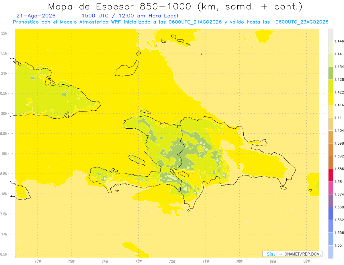Click the 69W longitude label

(273, 261)
